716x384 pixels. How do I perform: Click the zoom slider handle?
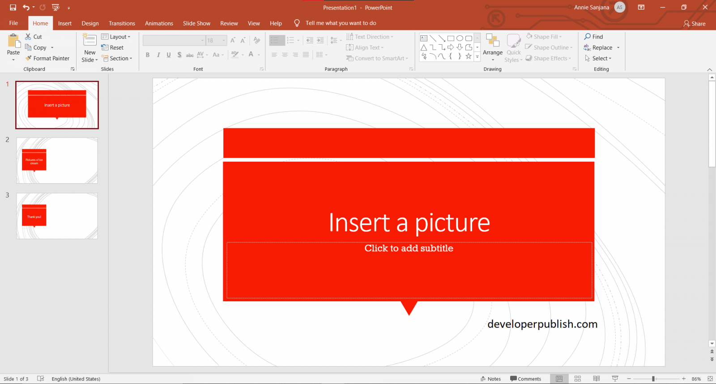[x=653, y=379]
